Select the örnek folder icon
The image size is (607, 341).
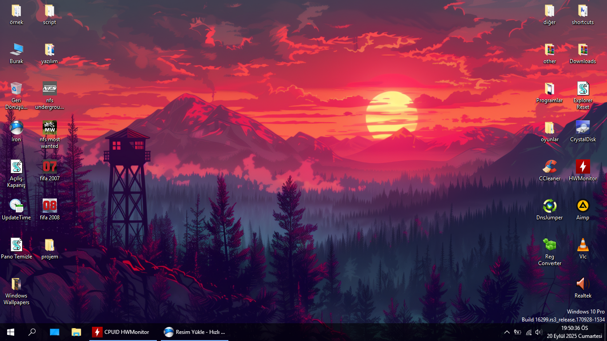click(16, 11)
